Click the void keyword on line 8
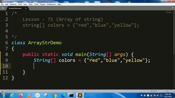The height and width of the screenshot is (98, 175). click(67, 54)
